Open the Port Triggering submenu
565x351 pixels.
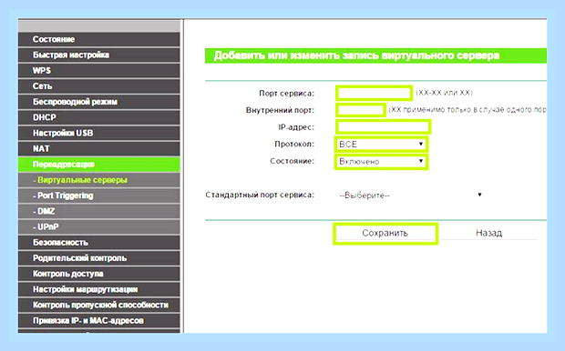(x=99, y=196)
